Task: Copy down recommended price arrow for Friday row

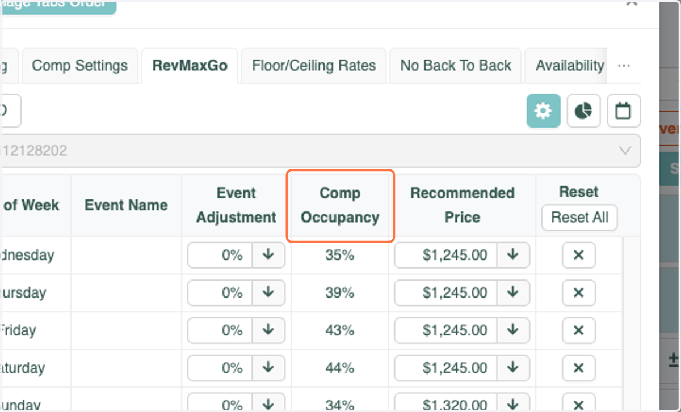Action: click(513, 330)
